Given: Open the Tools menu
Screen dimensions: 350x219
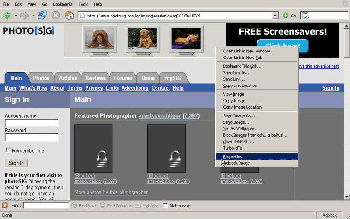Looking at the screenshot, I should pyautogui.click(x=83, y=4).
